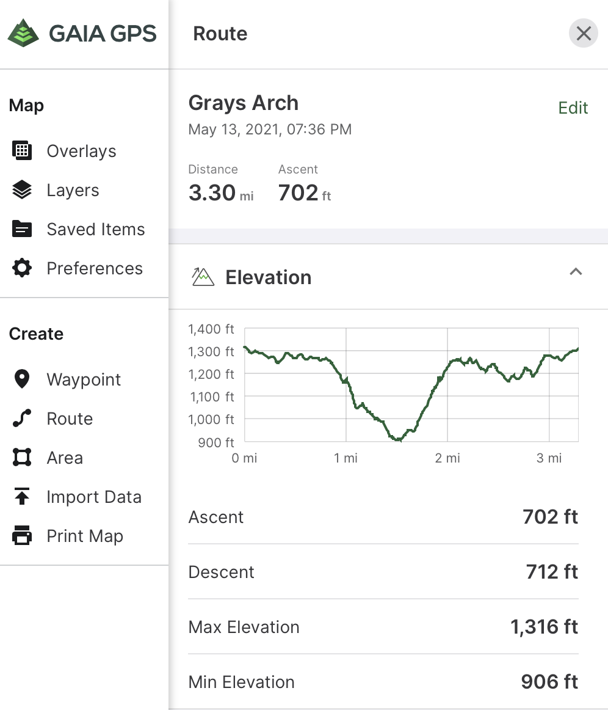Open the Overlays grid icon
608x710 pixels.
point(22,151)
